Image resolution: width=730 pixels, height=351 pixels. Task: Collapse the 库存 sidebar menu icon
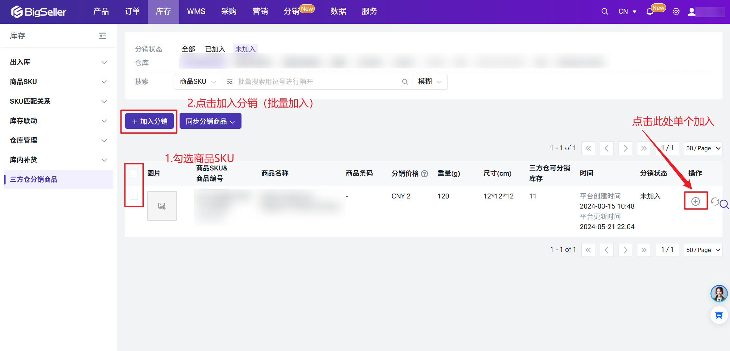point(103,36)
